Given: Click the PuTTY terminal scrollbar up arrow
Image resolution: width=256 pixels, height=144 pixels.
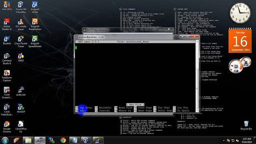Looking at the screenshot, I should [197, 42].
